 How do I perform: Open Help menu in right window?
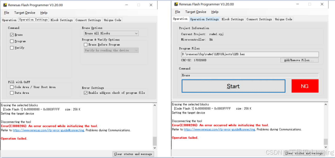(x=215, y=12)
